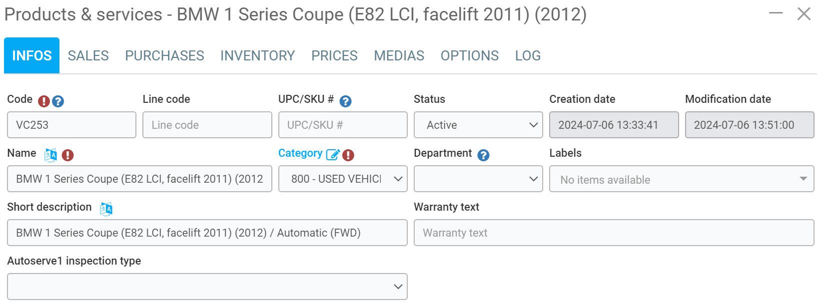817x304 pixels.
Task: Open the empty Department dropdown
Action: point(478,179)
